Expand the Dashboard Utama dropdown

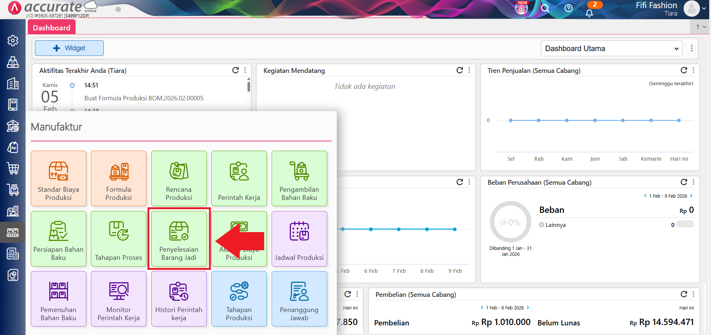click(x=611, y=48)
